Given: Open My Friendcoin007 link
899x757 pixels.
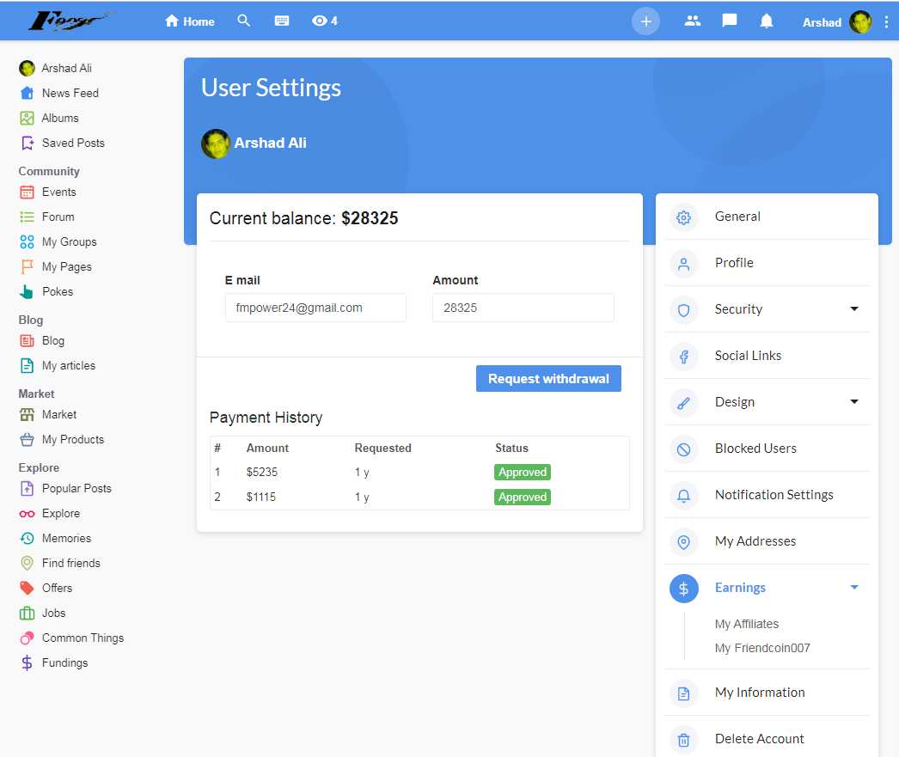Looking at the screenshot, I should (762, 648).
